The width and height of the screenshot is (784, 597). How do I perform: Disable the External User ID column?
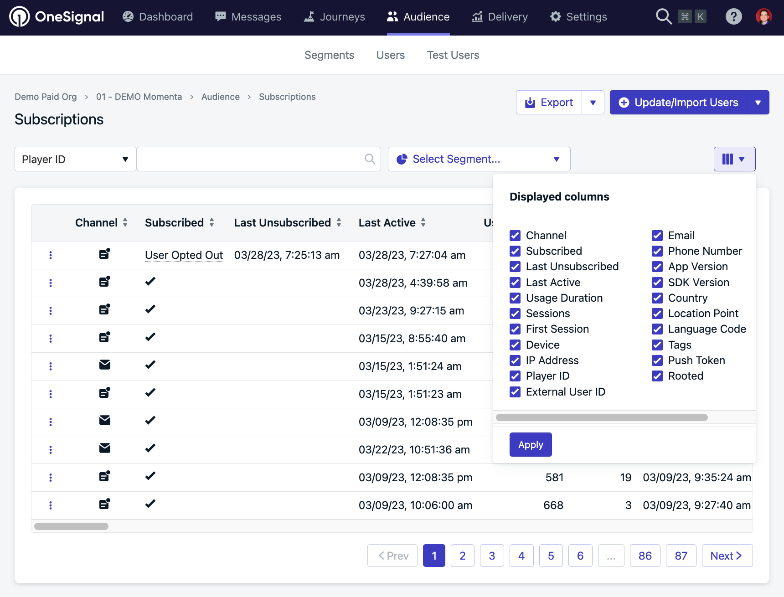(x=515, y=392)
